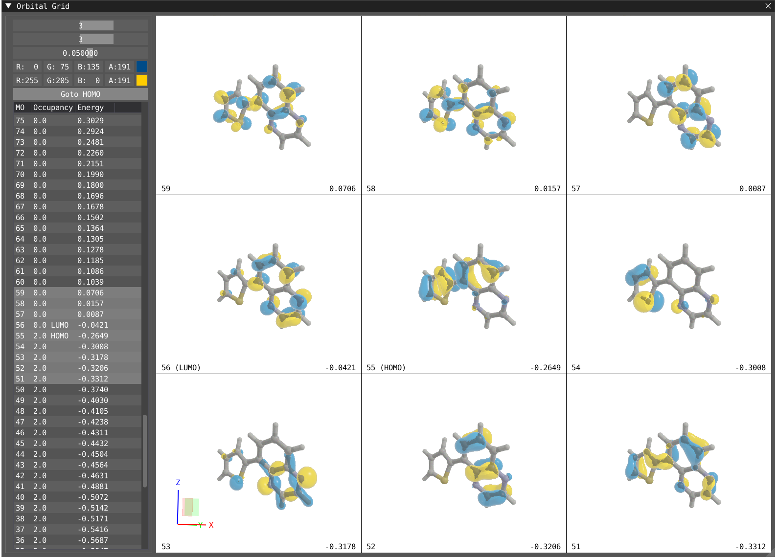Select the MO 55 HOMO table row
778x558 pixels.
77,336
